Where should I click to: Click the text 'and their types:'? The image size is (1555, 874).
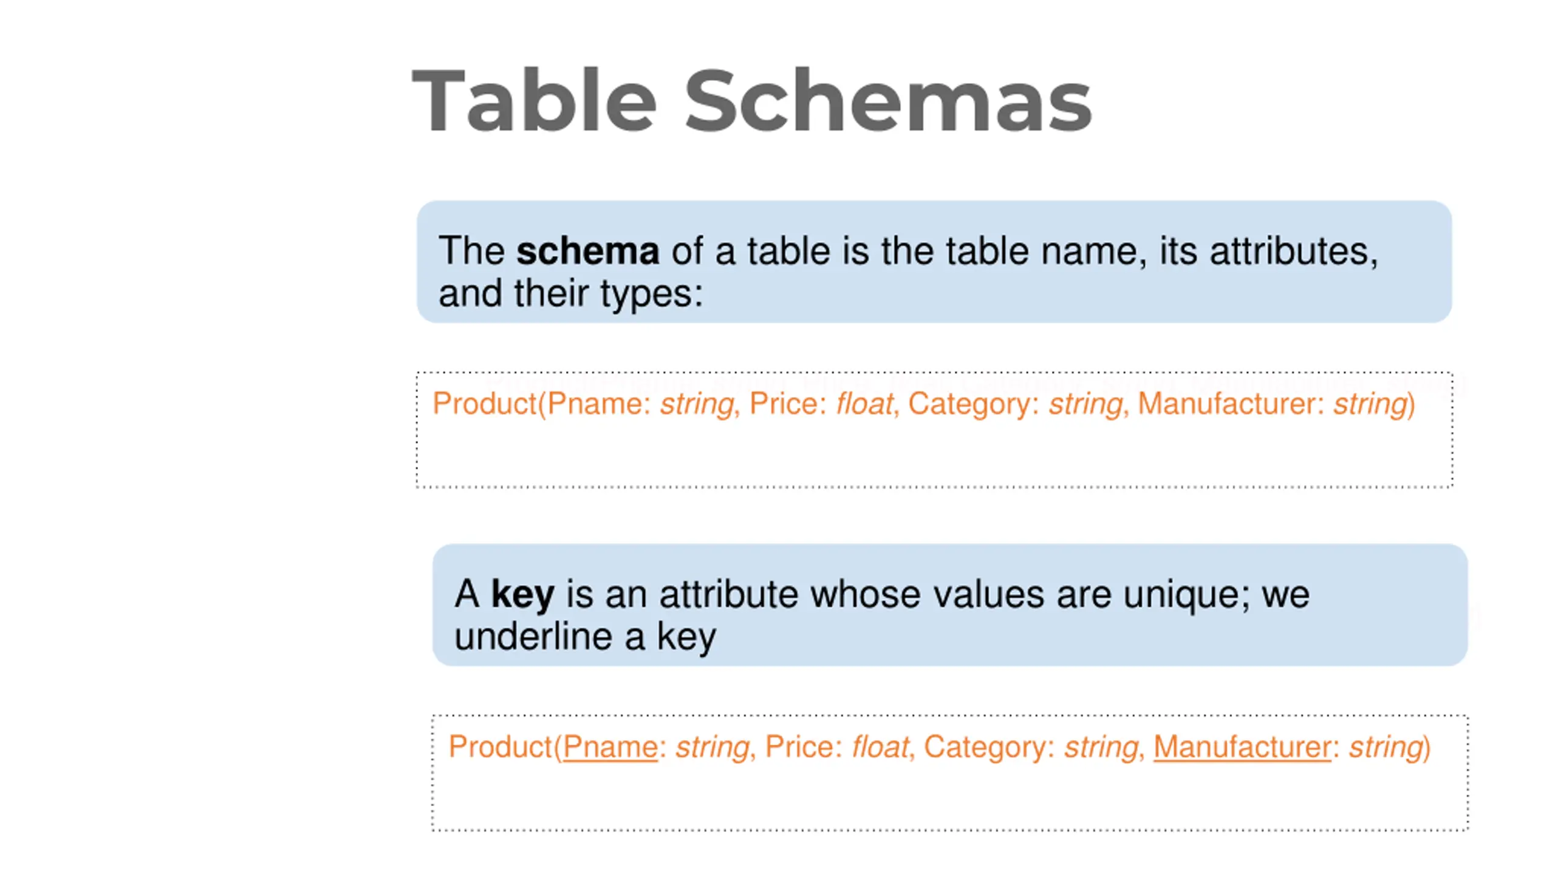pyautogui.click(x=570, y=294)
